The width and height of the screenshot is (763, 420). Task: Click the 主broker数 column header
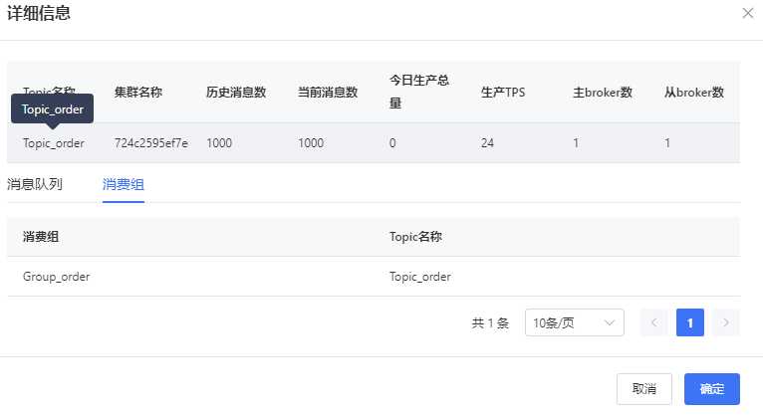point(603,93)
